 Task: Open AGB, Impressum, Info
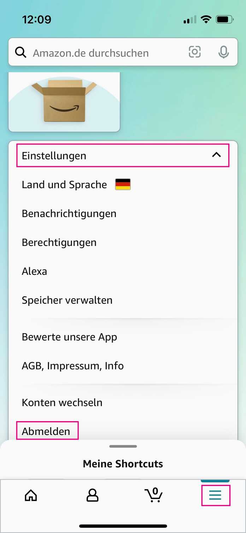click(x=73, y=366)
